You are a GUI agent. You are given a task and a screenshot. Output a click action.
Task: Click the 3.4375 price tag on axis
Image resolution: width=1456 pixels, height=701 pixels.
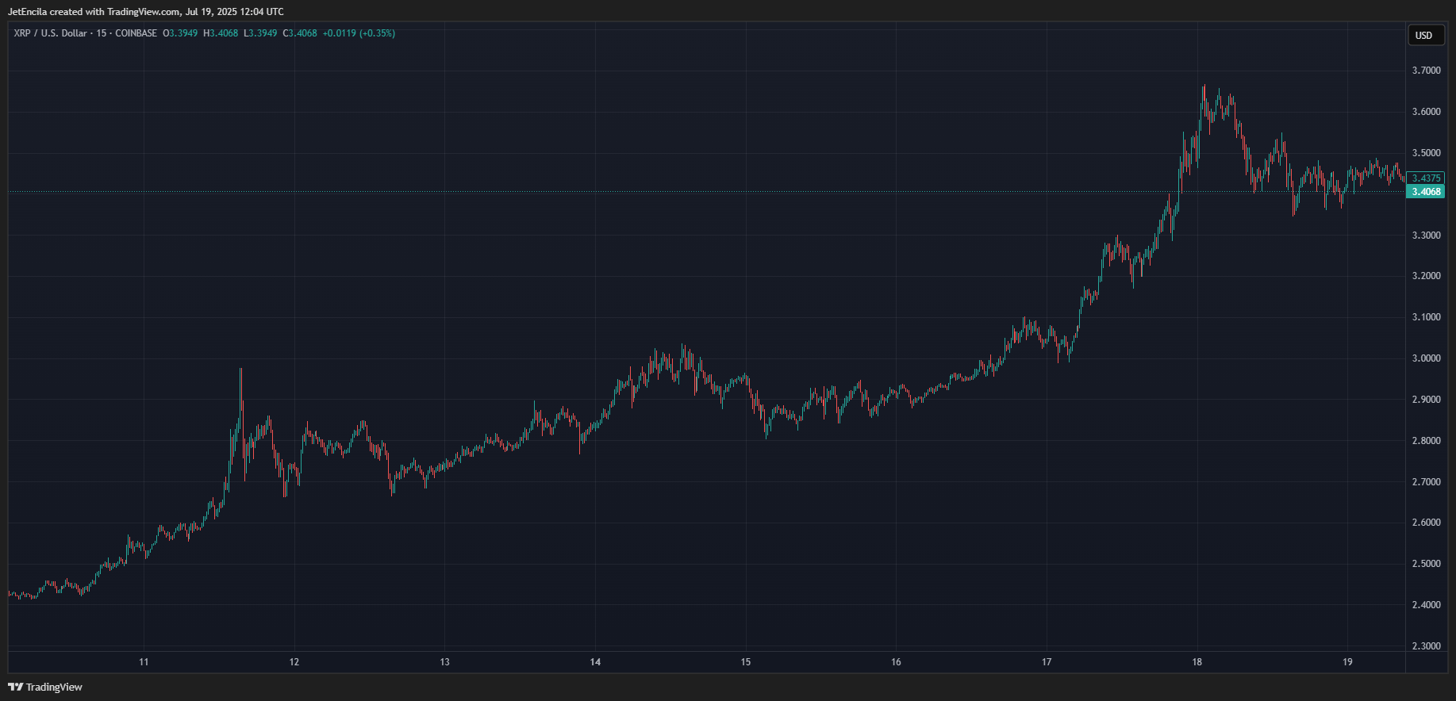click(1426, 178)
